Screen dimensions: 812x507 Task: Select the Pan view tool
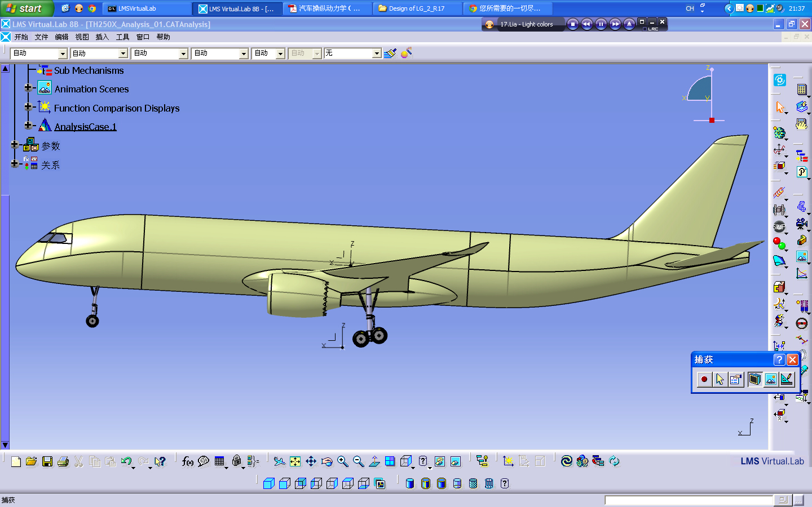click(311, 461)
